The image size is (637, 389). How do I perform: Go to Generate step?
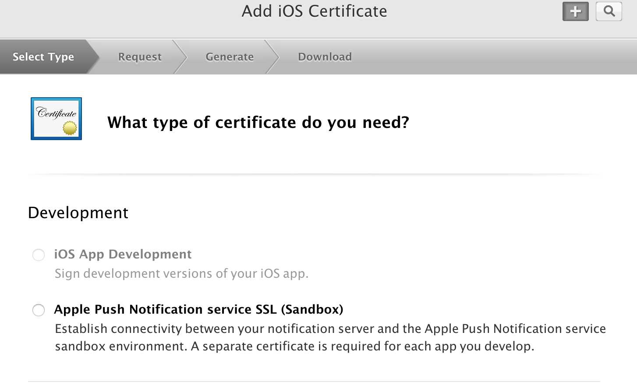[x=230, y=57]
